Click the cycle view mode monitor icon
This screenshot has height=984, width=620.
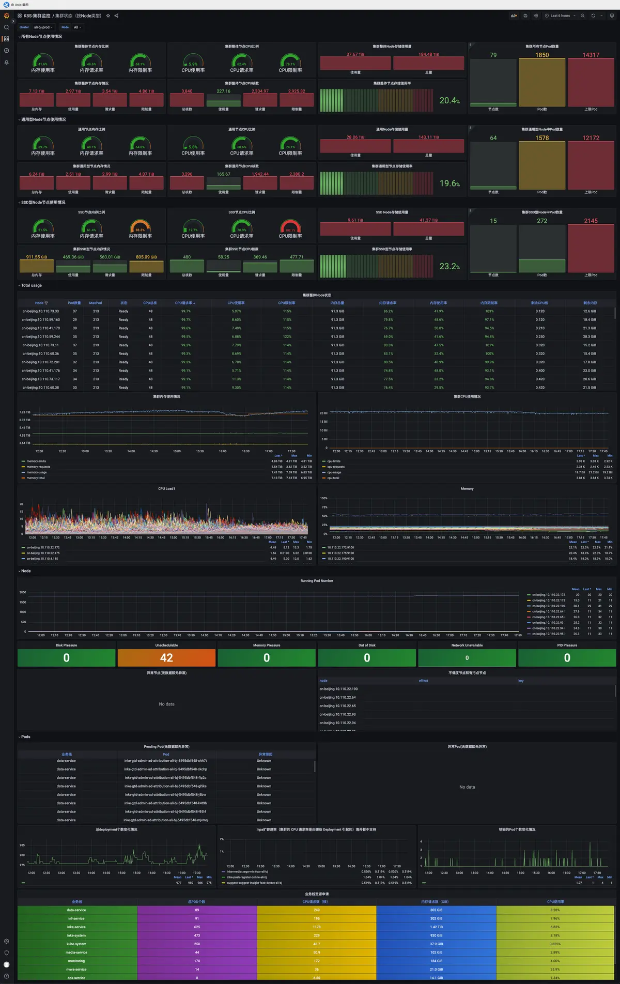click(612, 16)
